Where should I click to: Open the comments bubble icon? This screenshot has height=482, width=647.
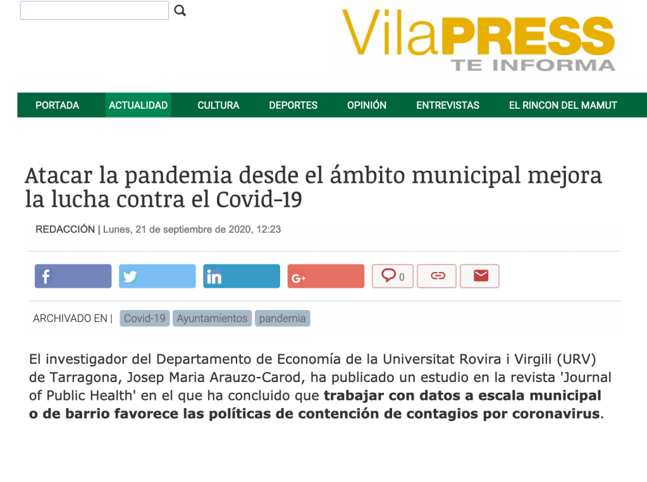pyautogui.click(x=393, y=276)
